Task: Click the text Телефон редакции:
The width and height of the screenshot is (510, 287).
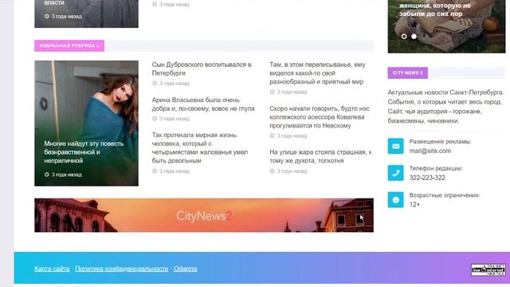Action: click(436, 168)
